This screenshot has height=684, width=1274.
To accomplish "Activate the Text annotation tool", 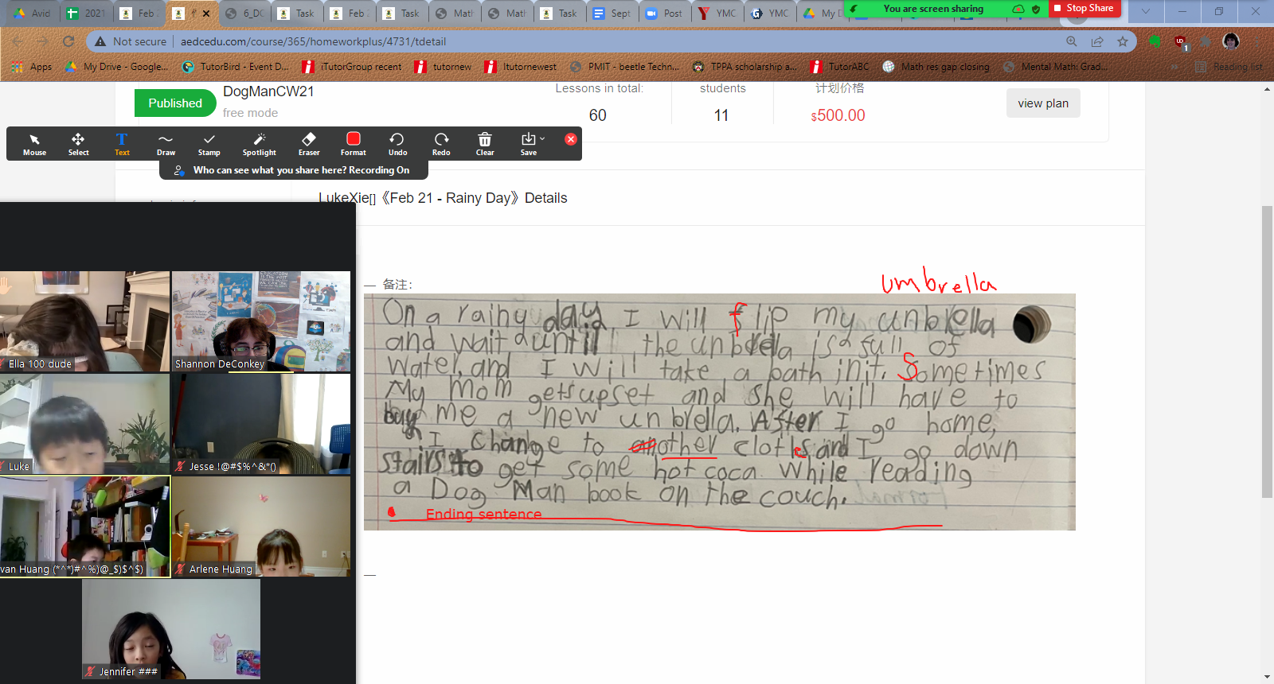I will pos(122,144).
